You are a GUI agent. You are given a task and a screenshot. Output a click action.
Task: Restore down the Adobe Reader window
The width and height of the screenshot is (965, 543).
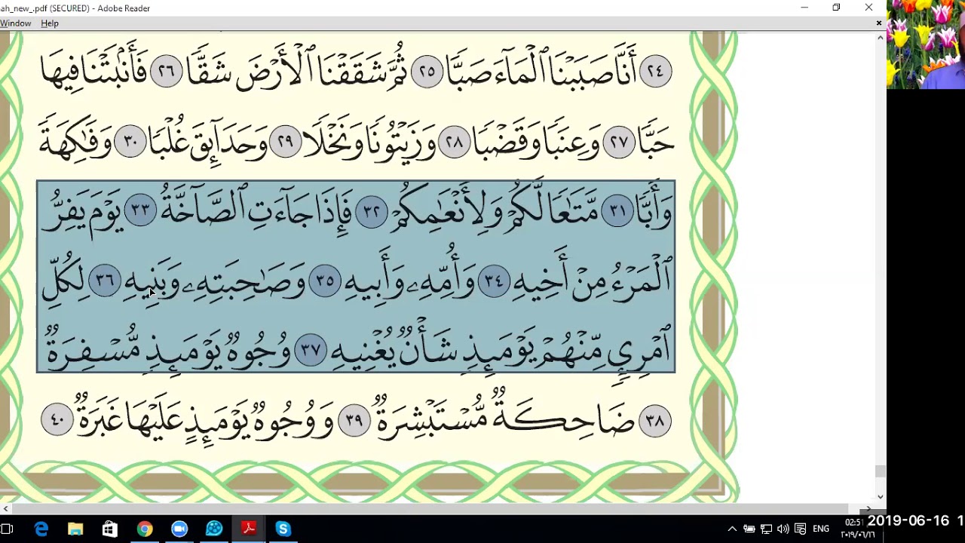[836, 8]
